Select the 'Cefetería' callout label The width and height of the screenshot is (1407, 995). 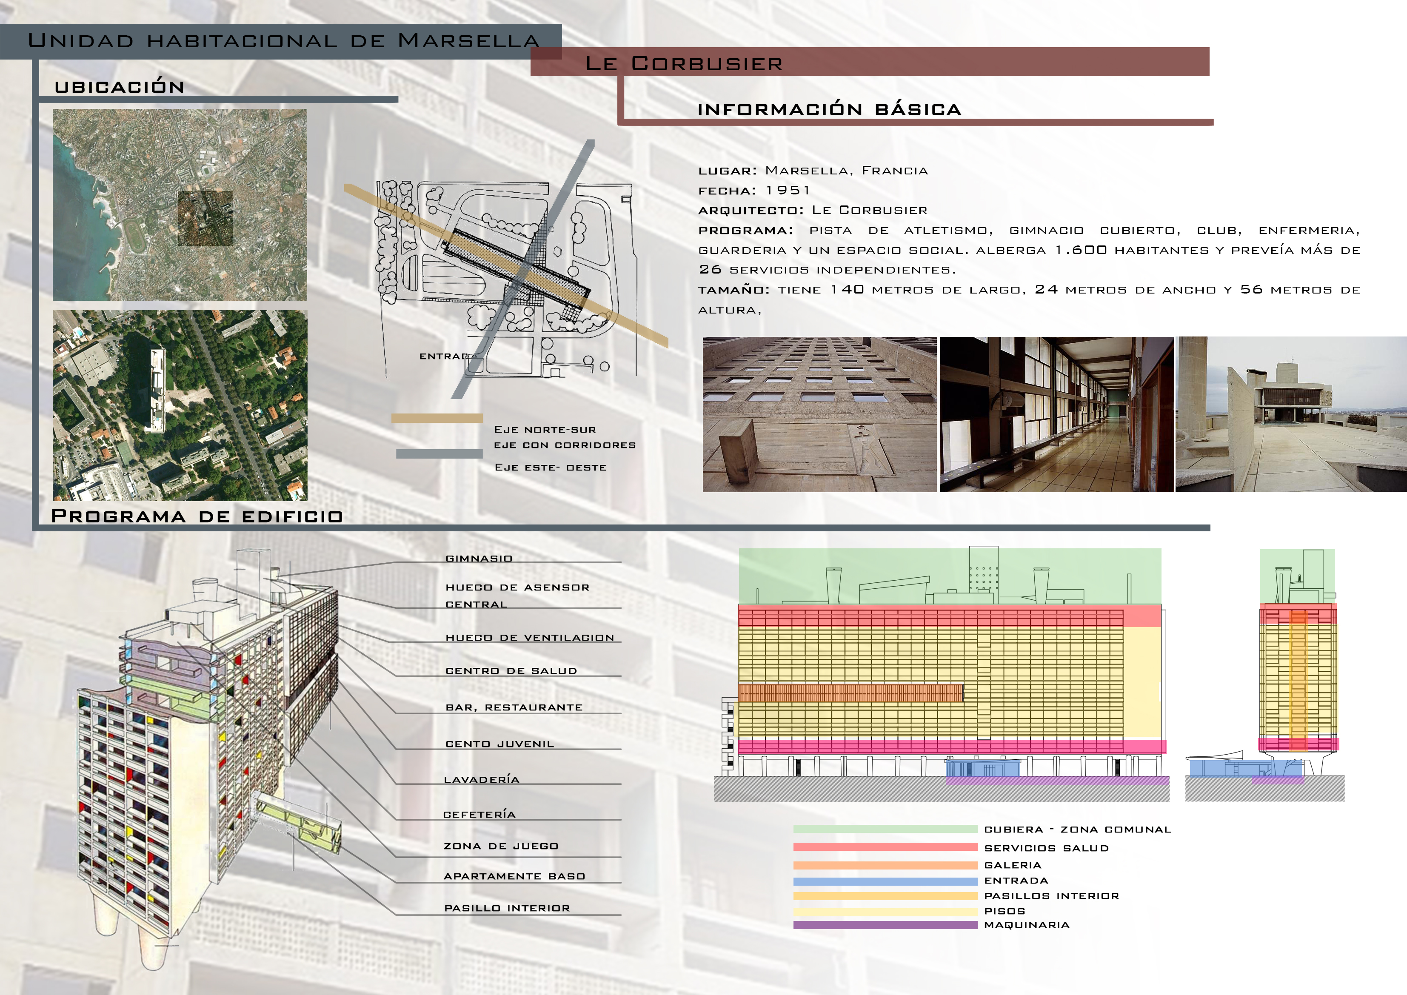(x=479, y=814)
